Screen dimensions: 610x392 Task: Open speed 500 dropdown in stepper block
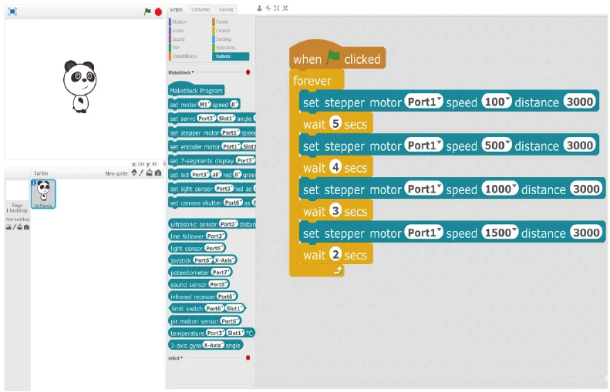pyautogui.click(x=497, y=146)
